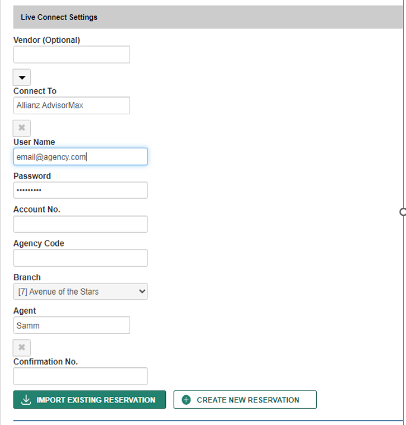Click the Vendor (Optional) input field

click(x=72, y=55)
